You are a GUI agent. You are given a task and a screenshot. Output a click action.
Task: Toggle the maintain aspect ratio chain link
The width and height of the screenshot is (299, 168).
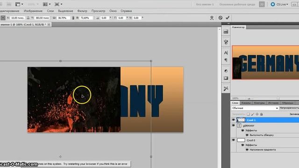(x=73, y=18)
